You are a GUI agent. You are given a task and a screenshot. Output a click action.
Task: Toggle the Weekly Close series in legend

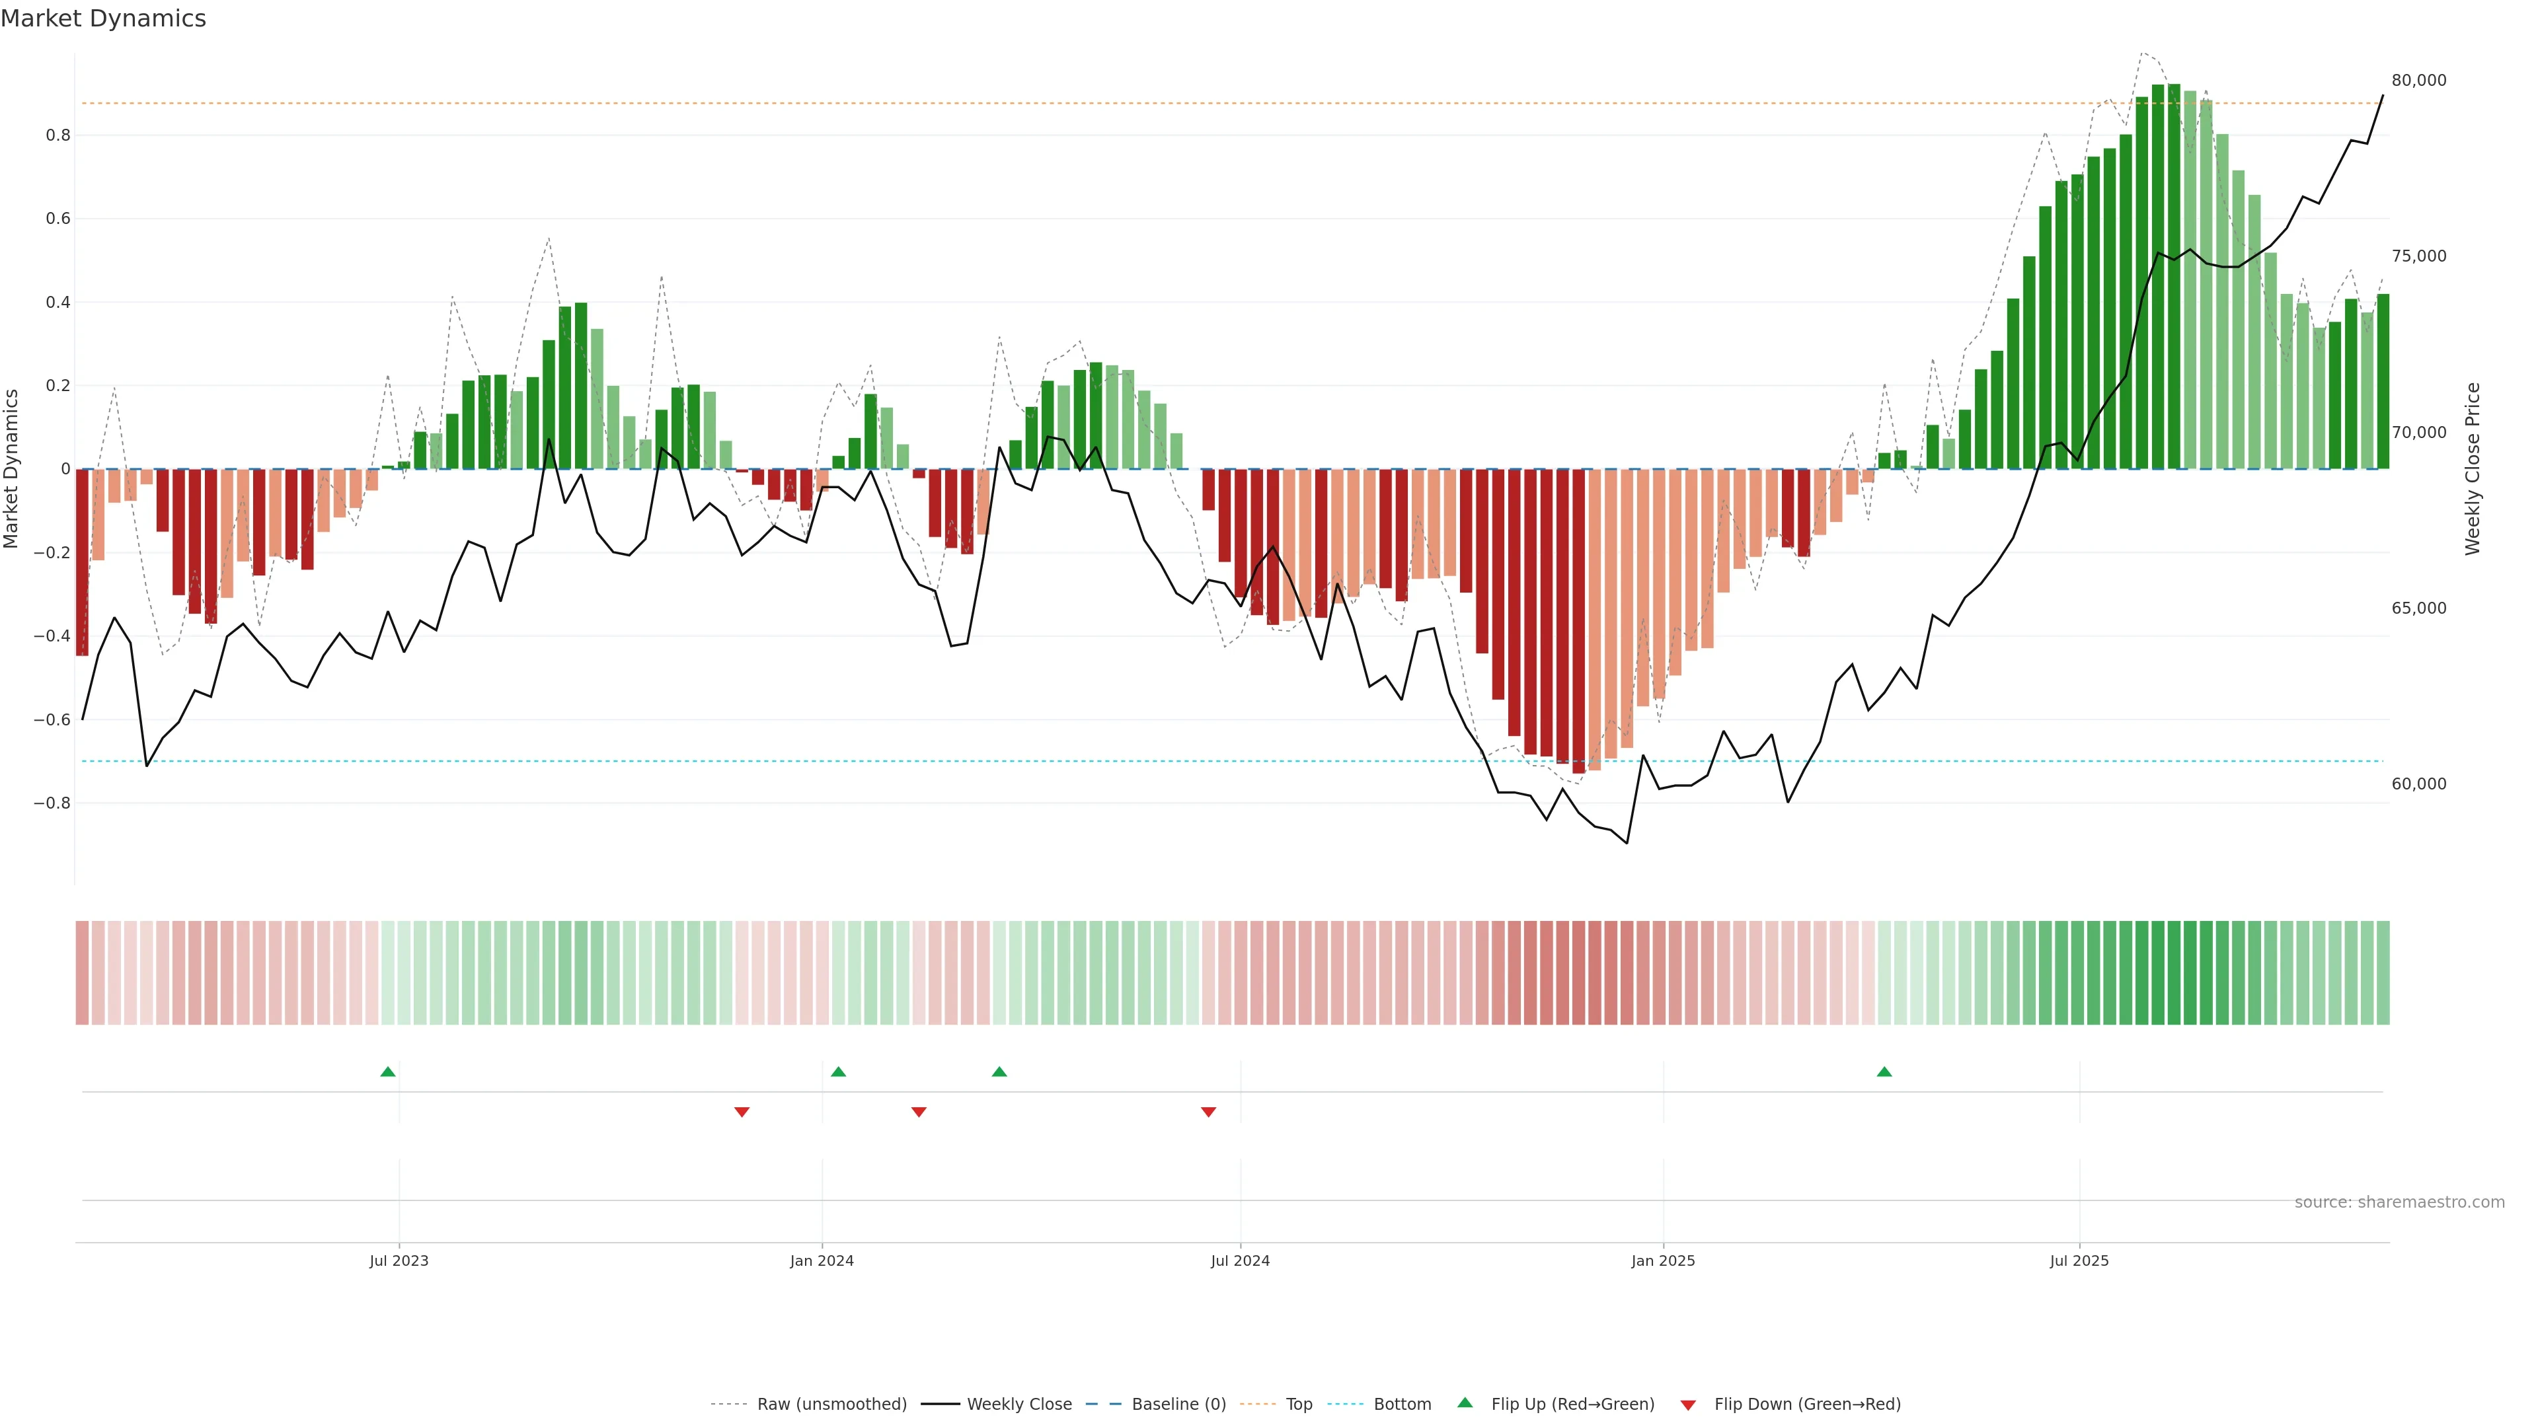click(x=1019, y=1405)
